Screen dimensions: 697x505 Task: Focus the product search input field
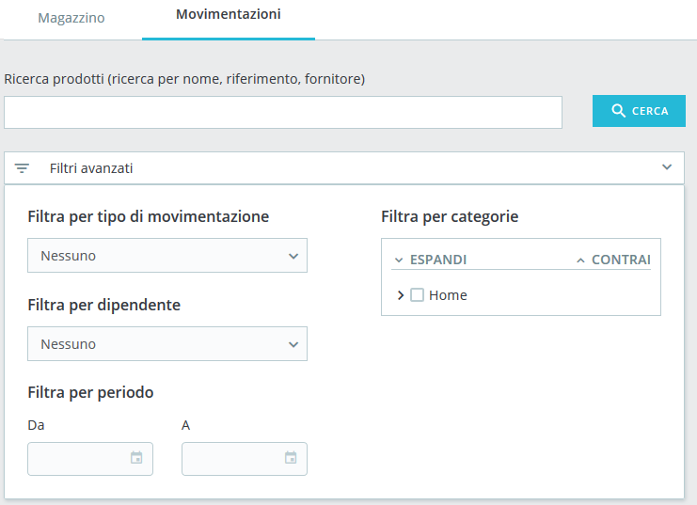point(283,113)
